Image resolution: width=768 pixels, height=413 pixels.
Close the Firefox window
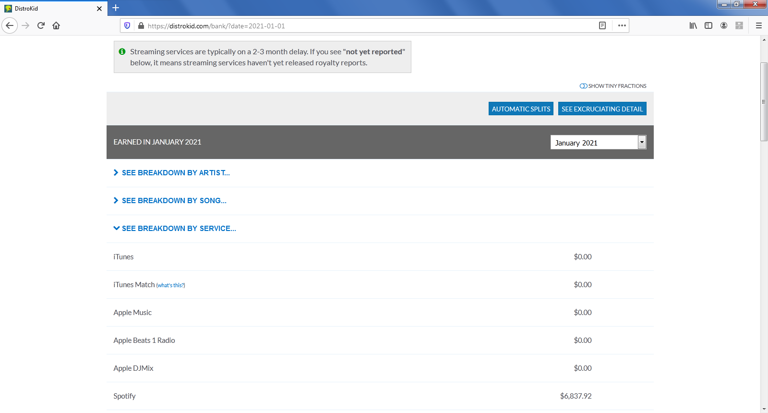click(x=755, y=4)
